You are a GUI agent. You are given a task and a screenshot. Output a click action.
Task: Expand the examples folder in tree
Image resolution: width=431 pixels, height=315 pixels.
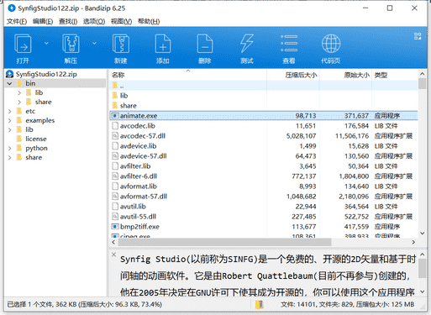[x=9, y=120]
